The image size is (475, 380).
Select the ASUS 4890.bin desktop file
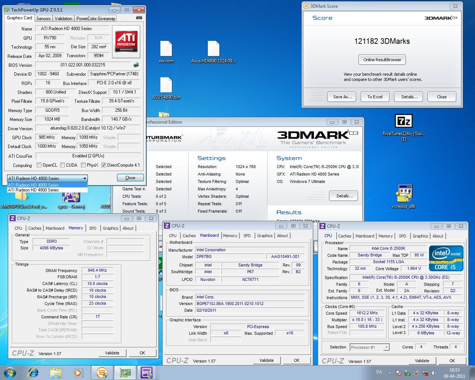(166, 88)
